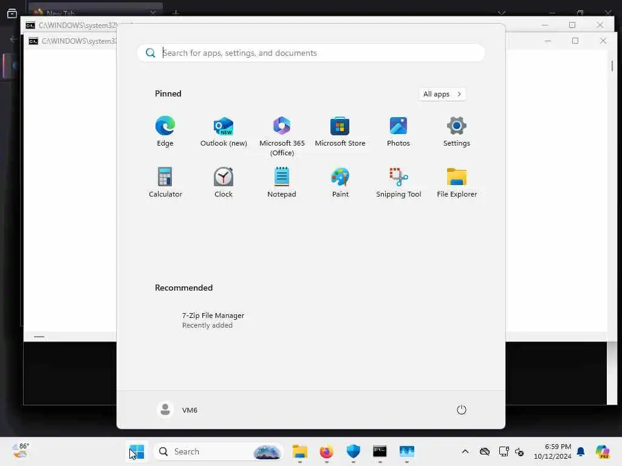This screenshot has width=622, height=466.
Task: Open the blue shield app on taskbar
Action: click(x=353, y=451)
